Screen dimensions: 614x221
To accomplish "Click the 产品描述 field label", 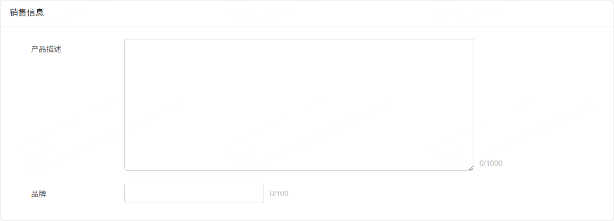I will pos(46,49).
